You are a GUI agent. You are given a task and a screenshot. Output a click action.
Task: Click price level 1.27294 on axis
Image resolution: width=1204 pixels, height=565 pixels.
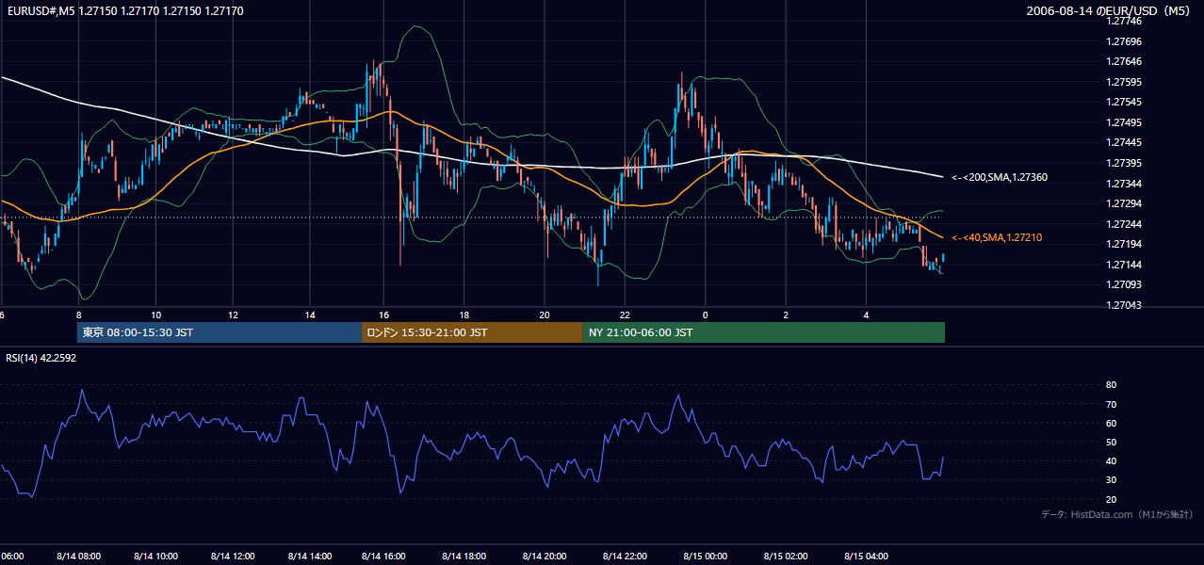pyautogui.click(x=1124, y=203)
